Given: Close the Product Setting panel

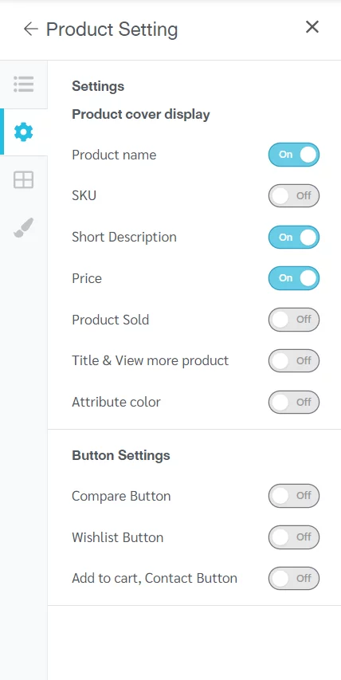Looking at the screenshot, I should (x=312, y=27).
